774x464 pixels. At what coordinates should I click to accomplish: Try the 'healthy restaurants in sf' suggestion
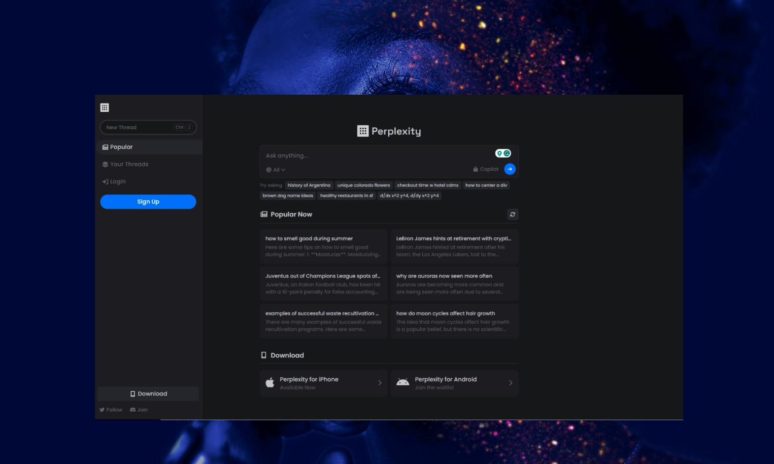pos(346,196)
